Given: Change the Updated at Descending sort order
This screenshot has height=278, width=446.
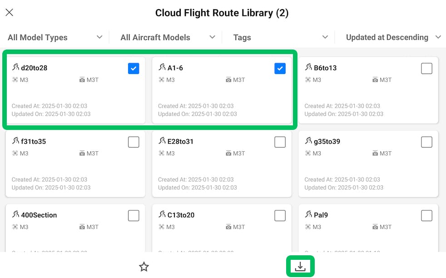Looking at the screenshot, I should (x=393, y=37).
